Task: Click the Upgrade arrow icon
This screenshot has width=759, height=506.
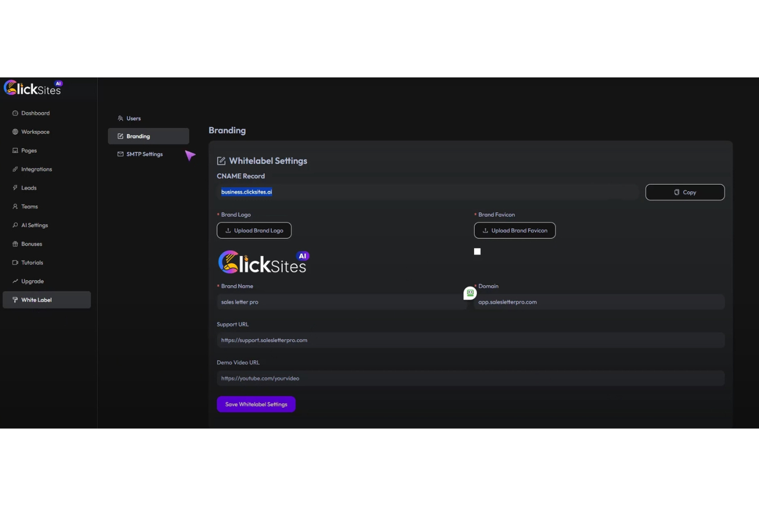Action: [x=15, y=281]
